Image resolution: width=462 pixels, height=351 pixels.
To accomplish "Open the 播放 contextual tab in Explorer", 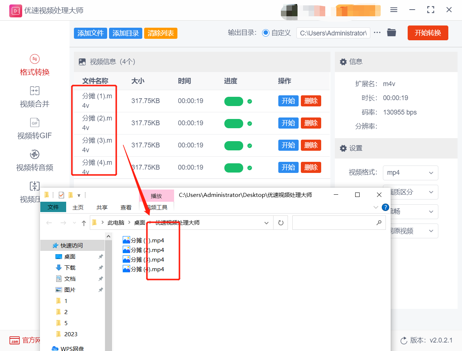I will [x=156, y=196].
